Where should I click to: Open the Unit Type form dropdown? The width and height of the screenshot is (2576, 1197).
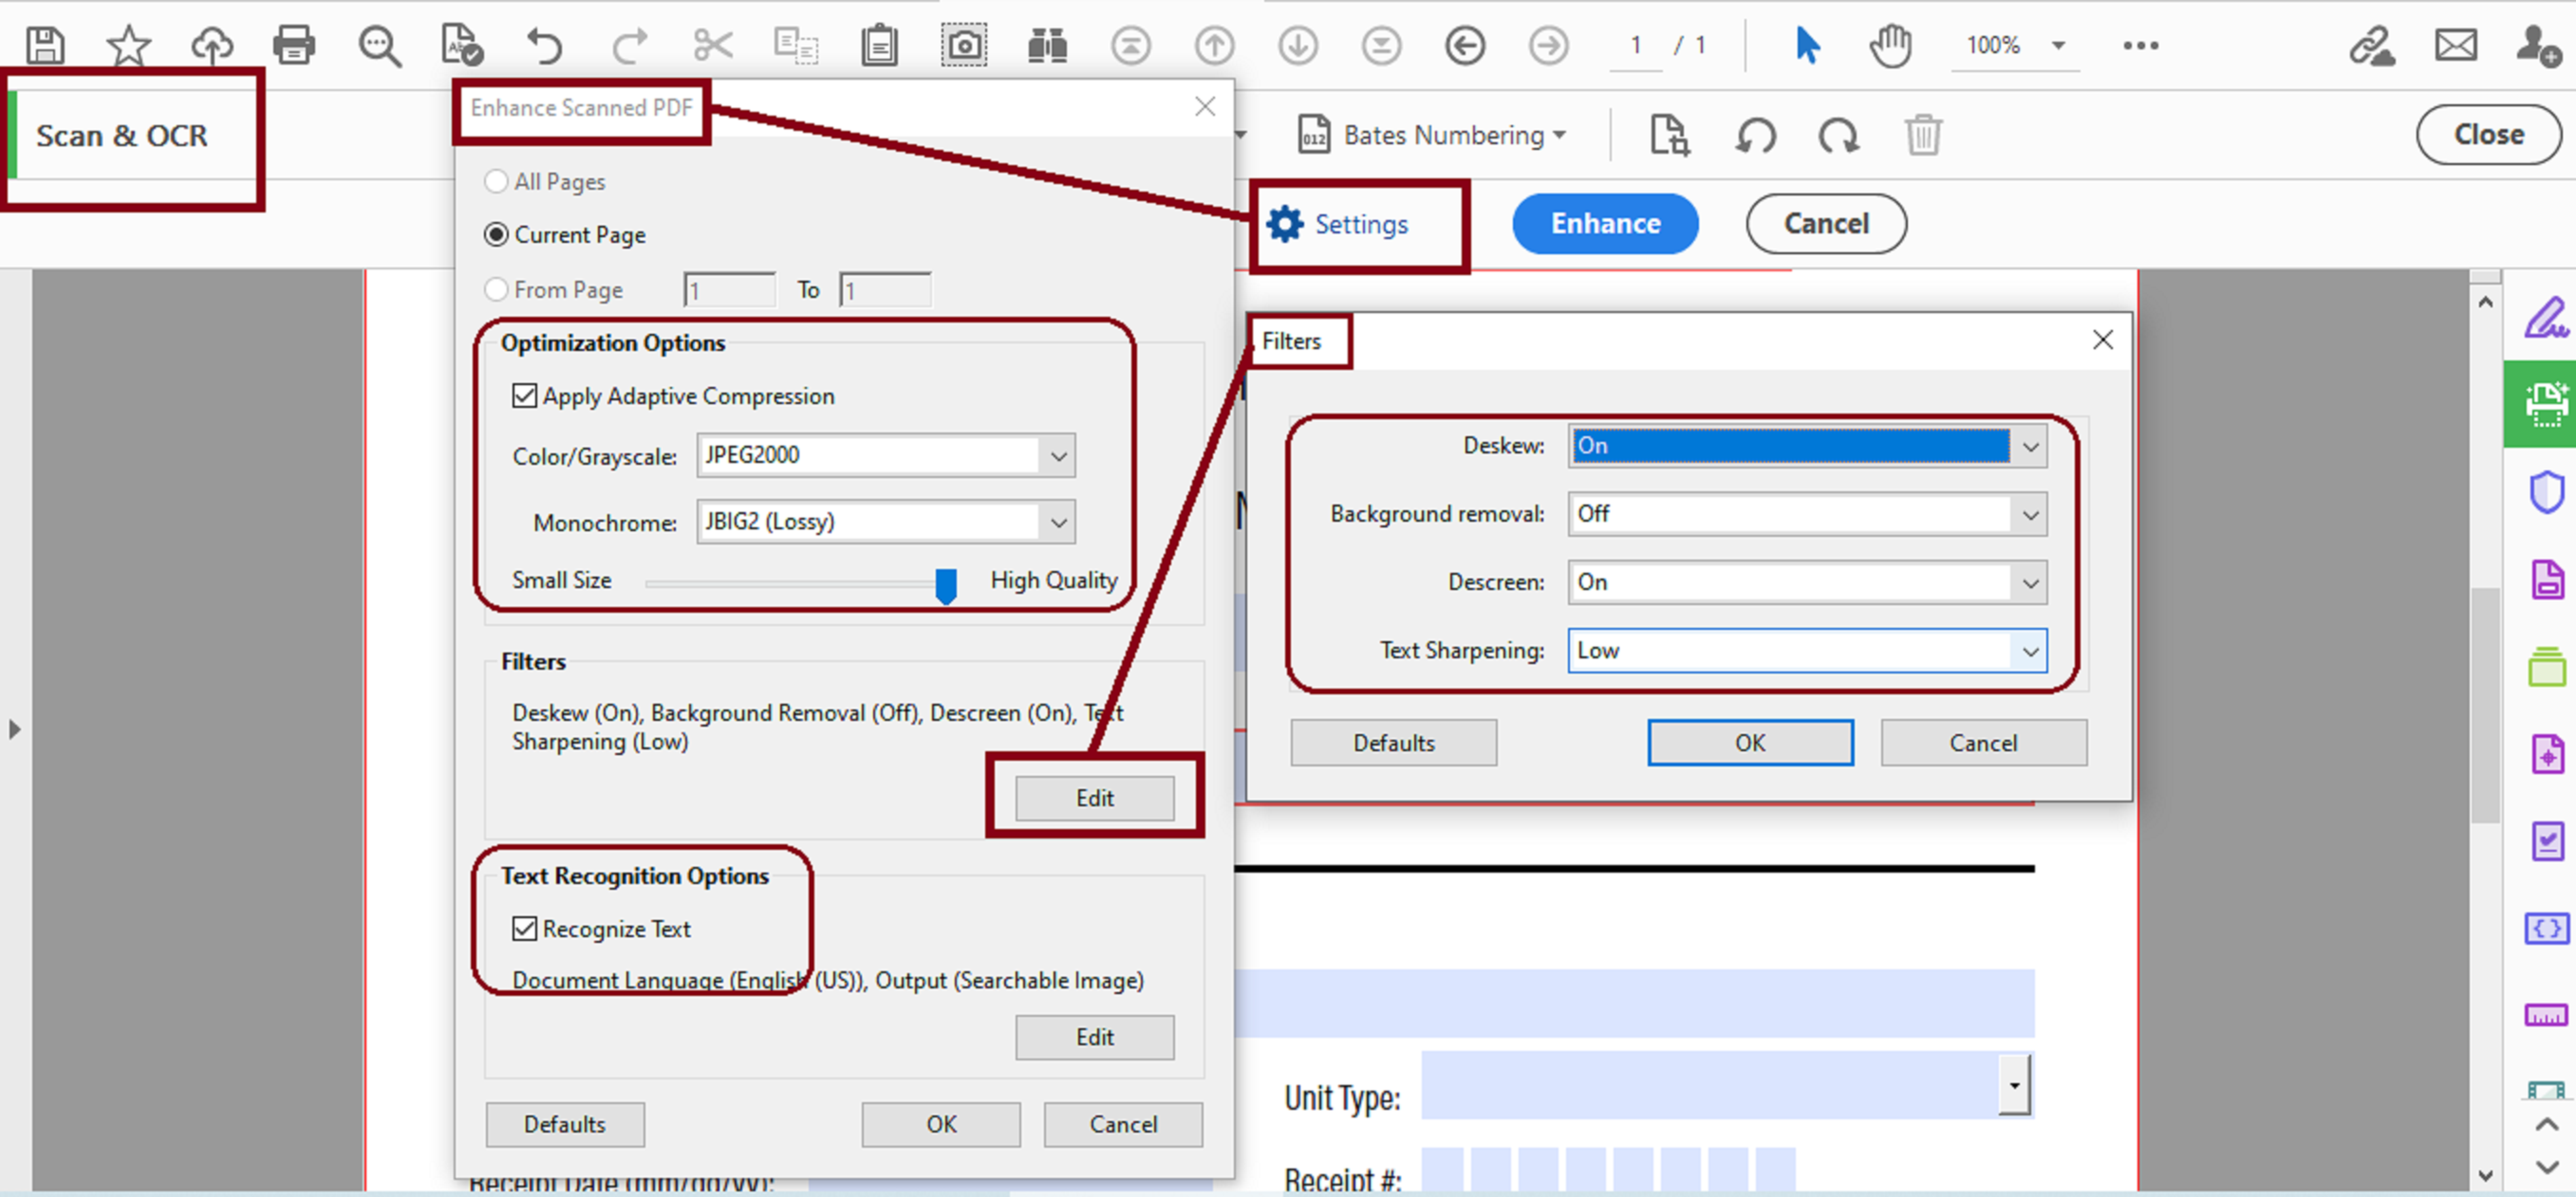pos(2014,1085)
